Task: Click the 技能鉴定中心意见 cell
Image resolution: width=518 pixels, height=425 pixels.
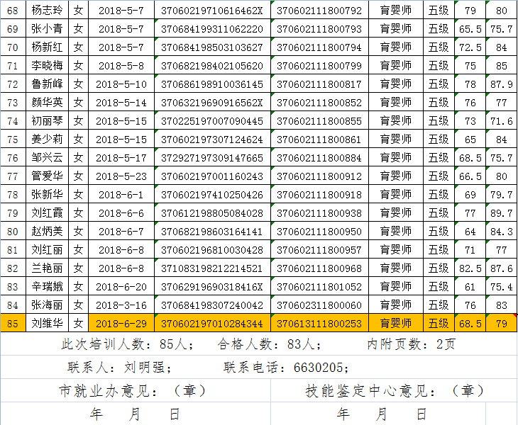Action: (x=394, y=390)
